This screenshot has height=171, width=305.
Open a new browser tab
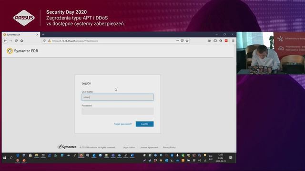tap(43, 35)
